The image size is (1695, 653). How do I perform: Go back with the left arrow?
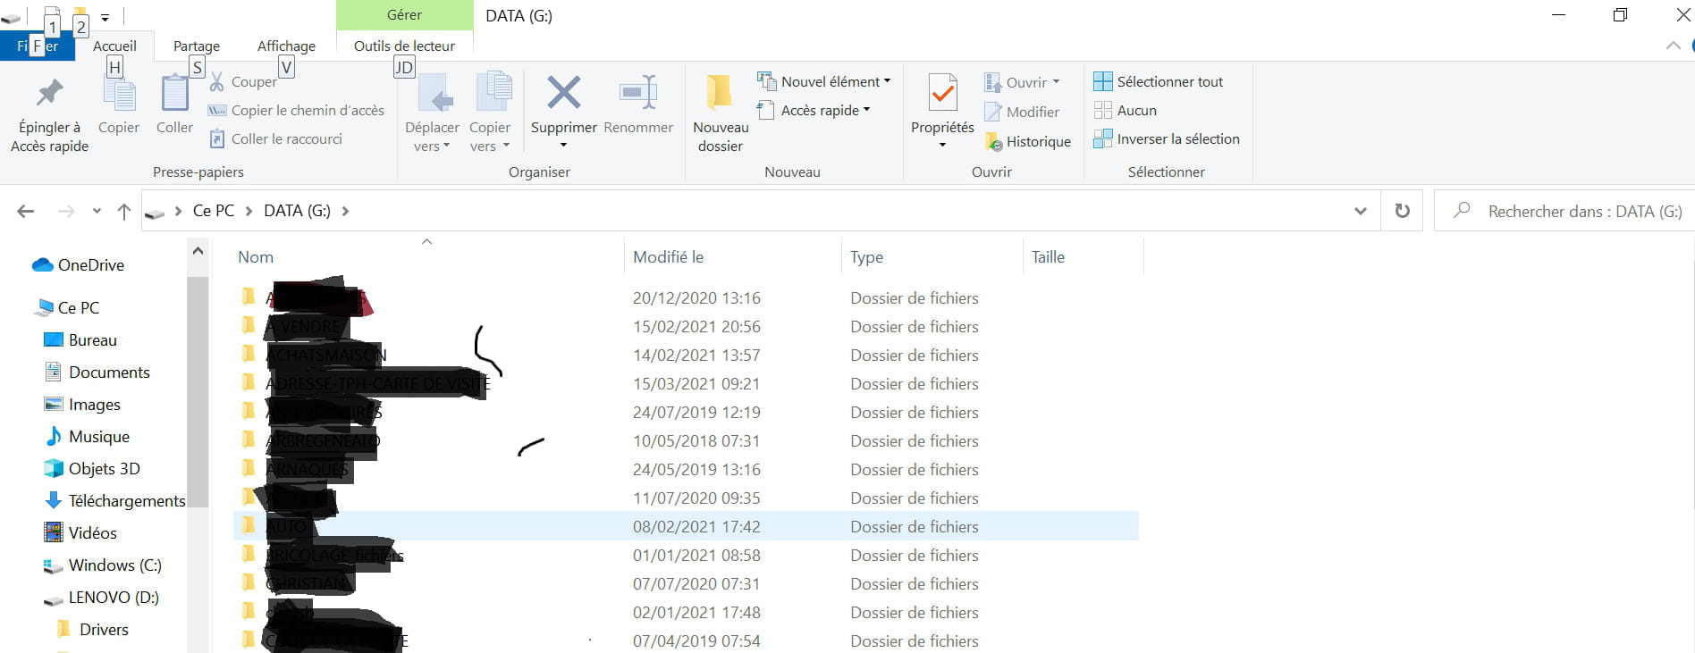point(26,211)
